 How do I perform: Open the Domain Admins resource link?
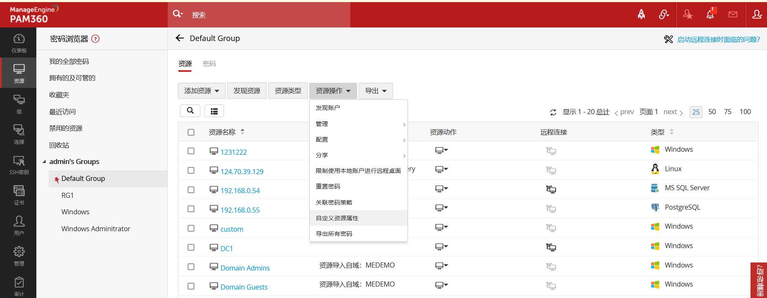(245, 268)
